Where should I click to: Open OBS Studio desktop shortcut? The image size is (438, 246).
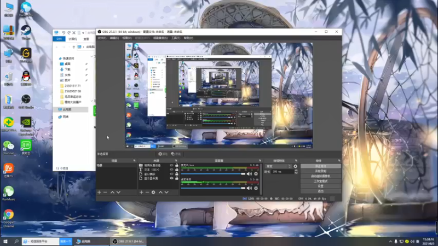pyautogui.click(x=26, y=102)
